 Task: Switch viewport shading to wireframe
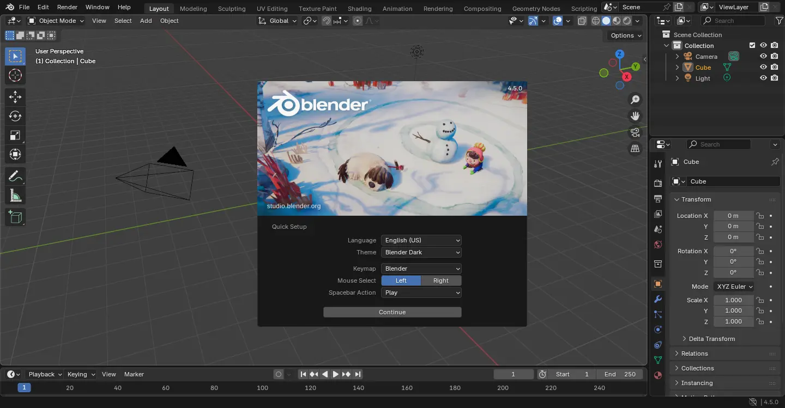(595, 21)
